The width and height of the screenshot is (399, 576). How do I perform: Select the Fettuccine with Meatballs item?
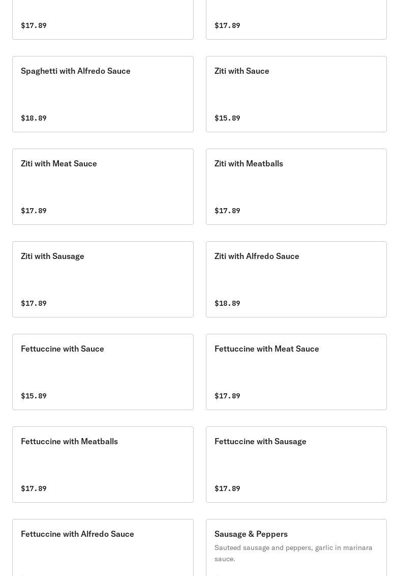103,464
